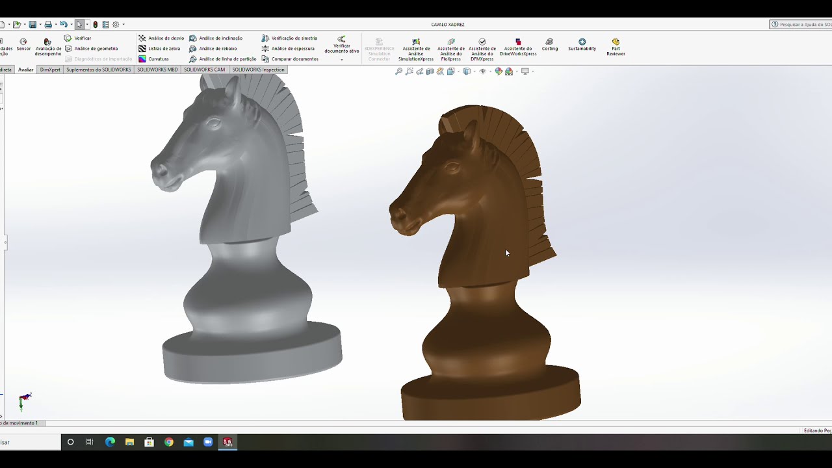Image resolution: width=832 pixels, height=468 pixels.
Task: Toggle the Select cursor tool
Action: click(79, 25)
